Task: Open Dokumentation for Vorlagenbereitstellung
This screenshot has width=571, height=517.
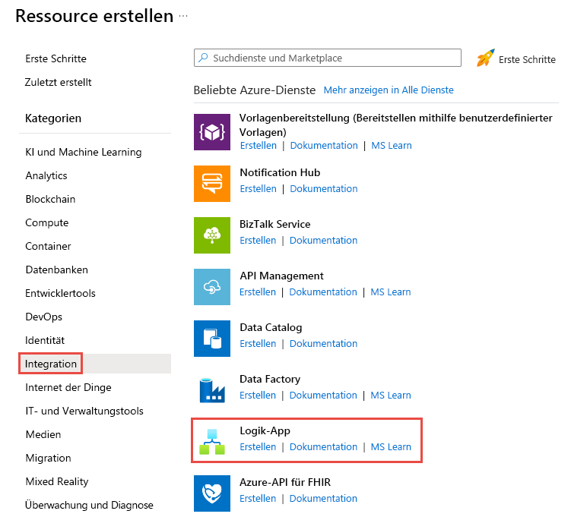Action: click(324, 146)
